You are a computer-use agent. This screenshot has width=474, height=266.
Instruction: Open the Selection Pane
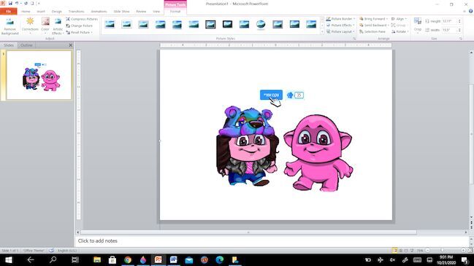point(372,31)
